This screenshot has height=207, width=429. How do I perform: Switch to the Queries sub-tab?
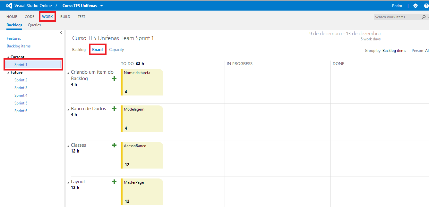click(x=34, y=25)
